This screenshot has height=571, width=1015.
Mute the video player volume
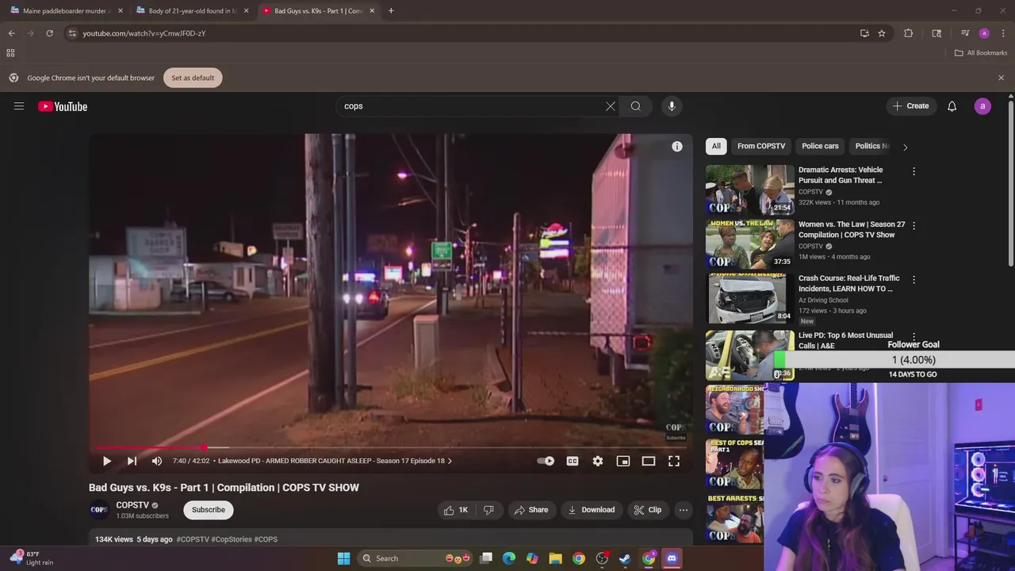tap(157, 461)
